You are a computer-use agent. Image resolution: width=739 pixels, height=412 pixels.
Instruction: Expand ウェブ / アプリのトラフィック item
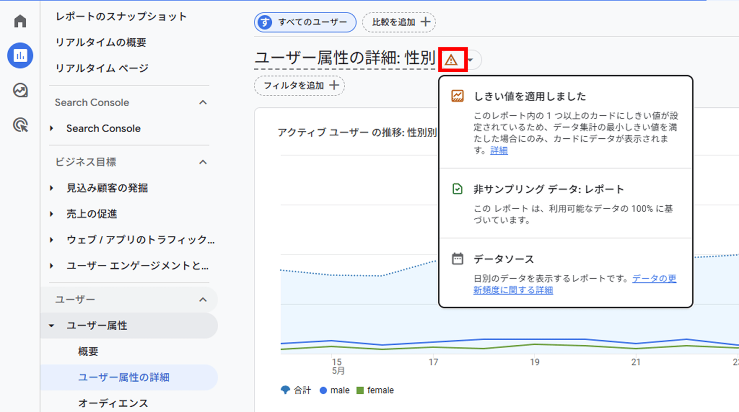52,240
